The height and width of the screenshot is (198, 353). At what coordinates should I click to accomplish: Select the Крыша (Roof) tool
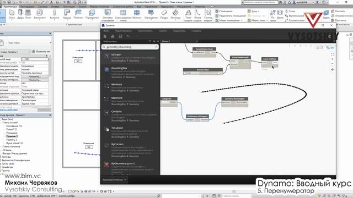pos(67,14)
